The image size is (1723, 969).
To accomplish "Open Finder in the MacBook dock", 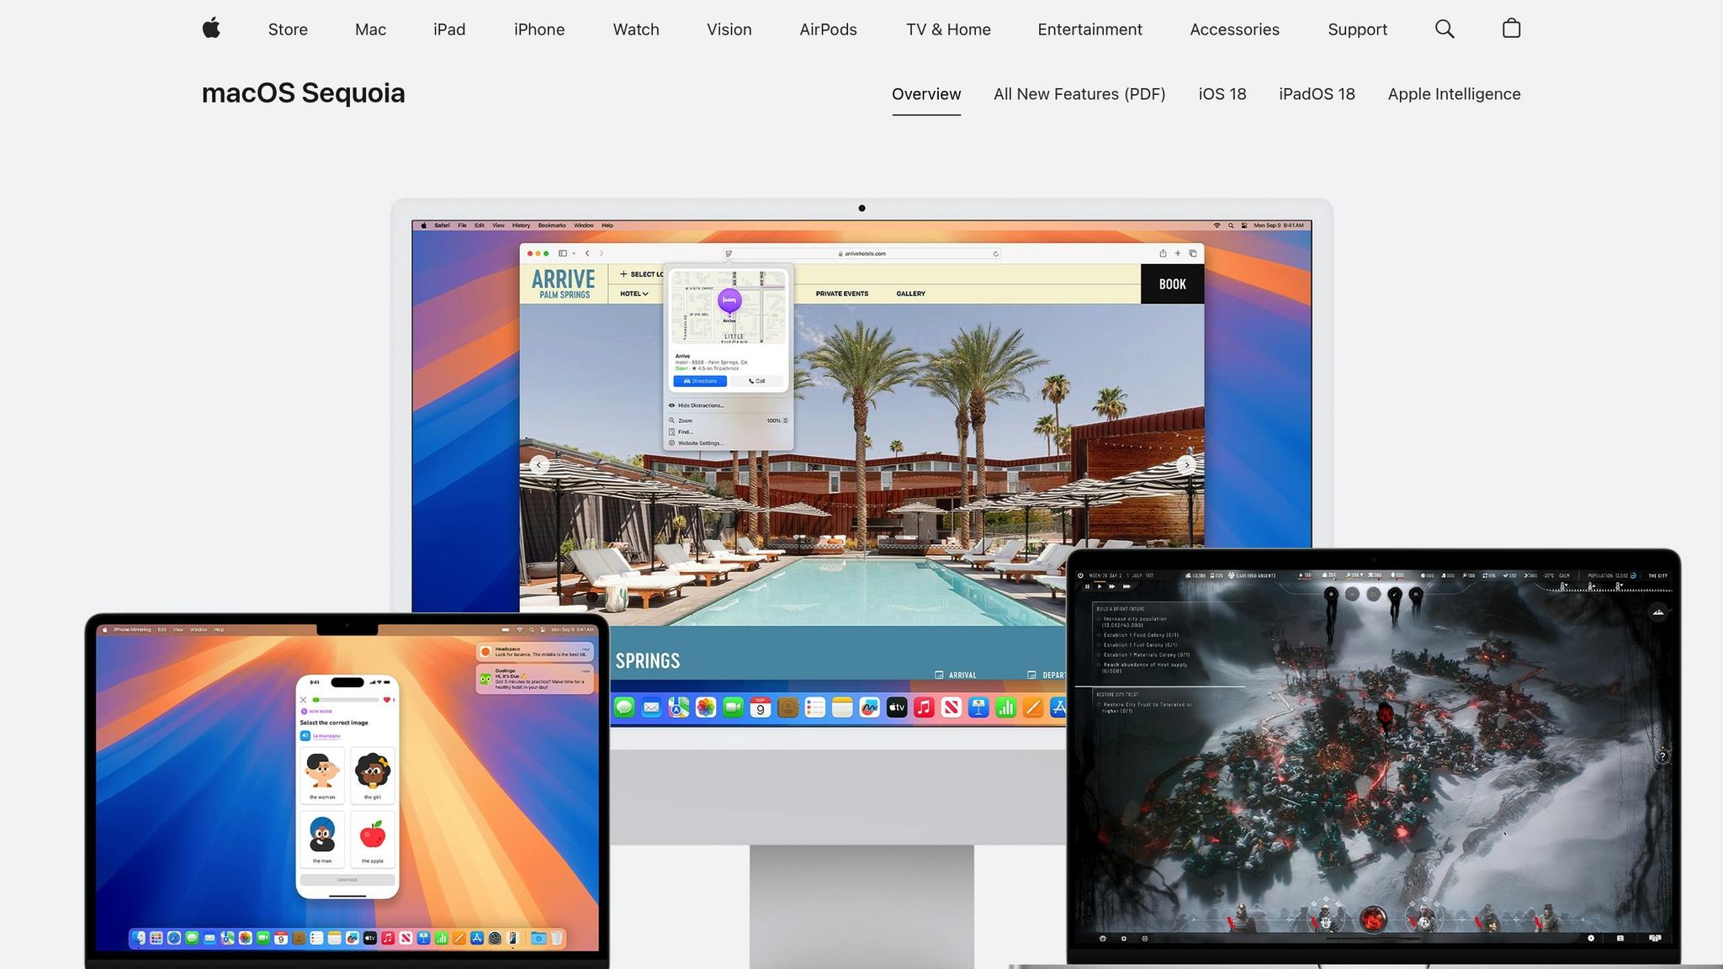I will tap(139, 938).
